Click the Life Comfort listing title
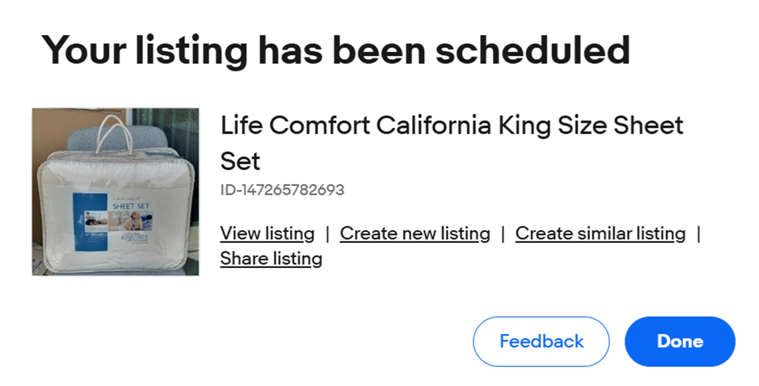The height and width of the screenshot is (386, 759). click(451, 126)
